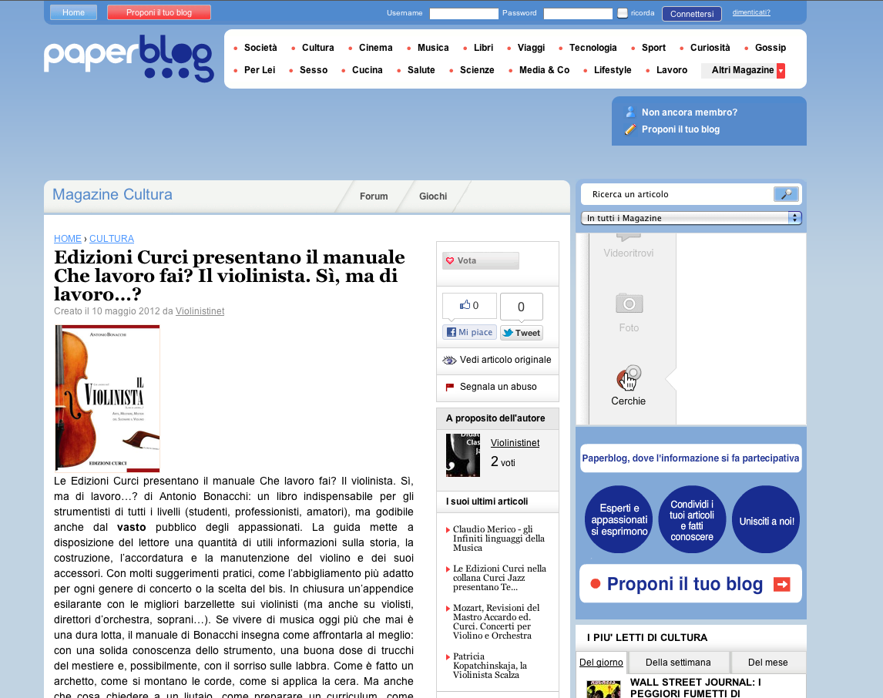Open the Tecnologia menu category

coord(593,48)
